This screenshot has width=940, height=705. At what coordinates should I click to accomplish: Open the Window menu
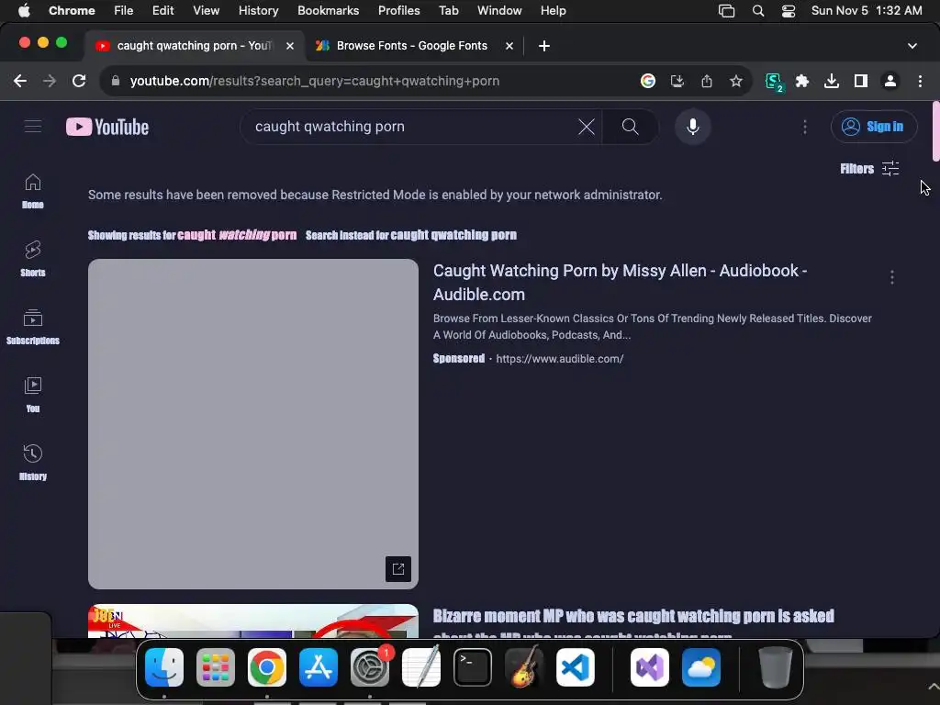point(499,10)
